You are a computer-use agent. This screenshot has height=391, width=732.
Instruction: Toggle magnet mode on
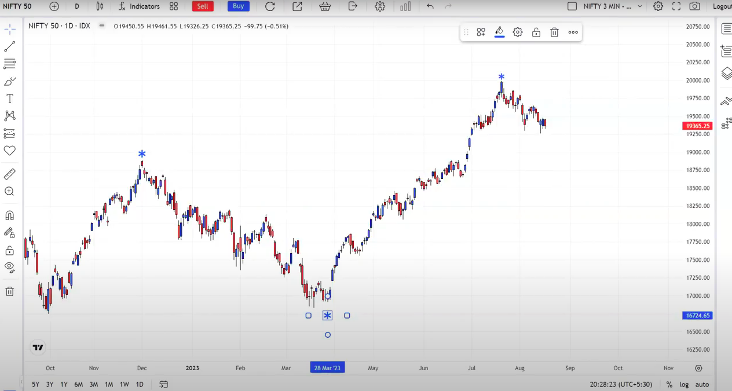[x=10, y=215]
